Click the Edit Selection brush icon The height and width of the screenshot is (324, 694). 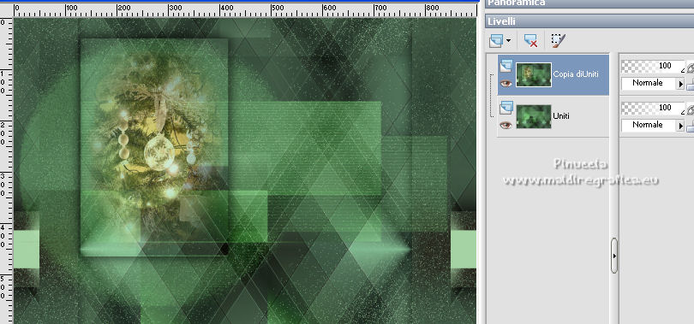click(558, 41)
